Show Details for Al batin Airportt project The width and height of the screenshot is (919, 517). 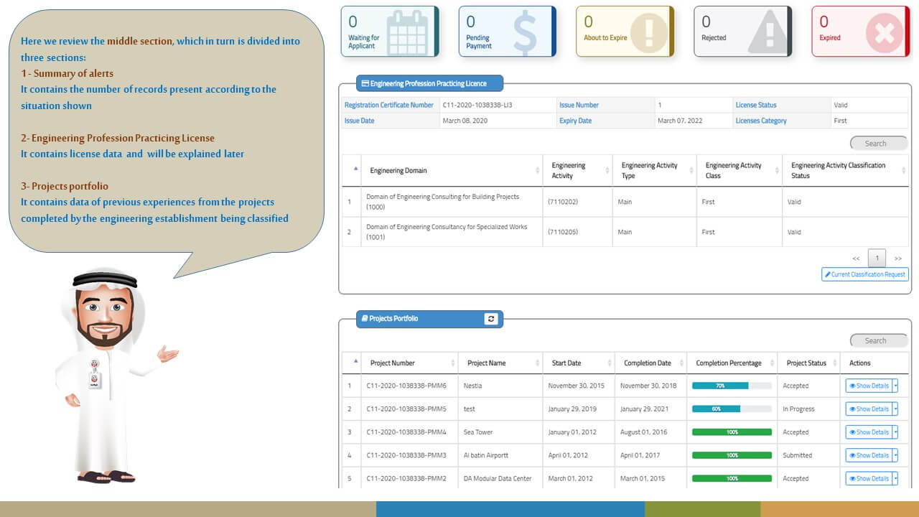tap(869, 455)
